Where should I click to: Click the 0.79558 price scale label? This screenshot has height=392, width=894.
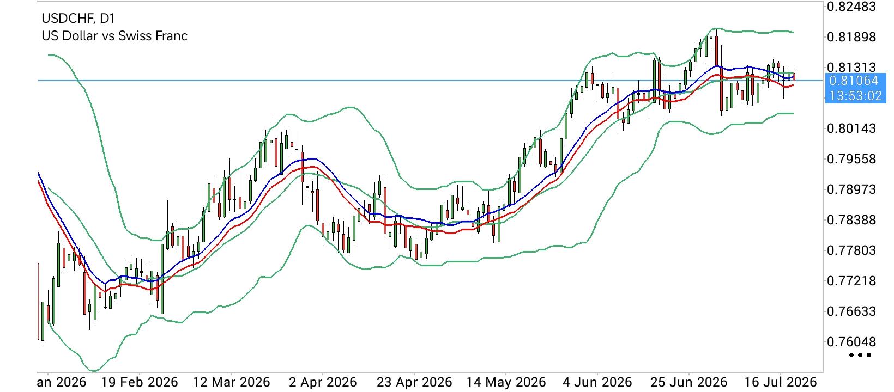[x=851, y=159]
